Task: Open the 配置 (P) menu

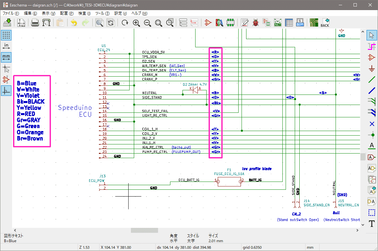Action: [67, 13]
